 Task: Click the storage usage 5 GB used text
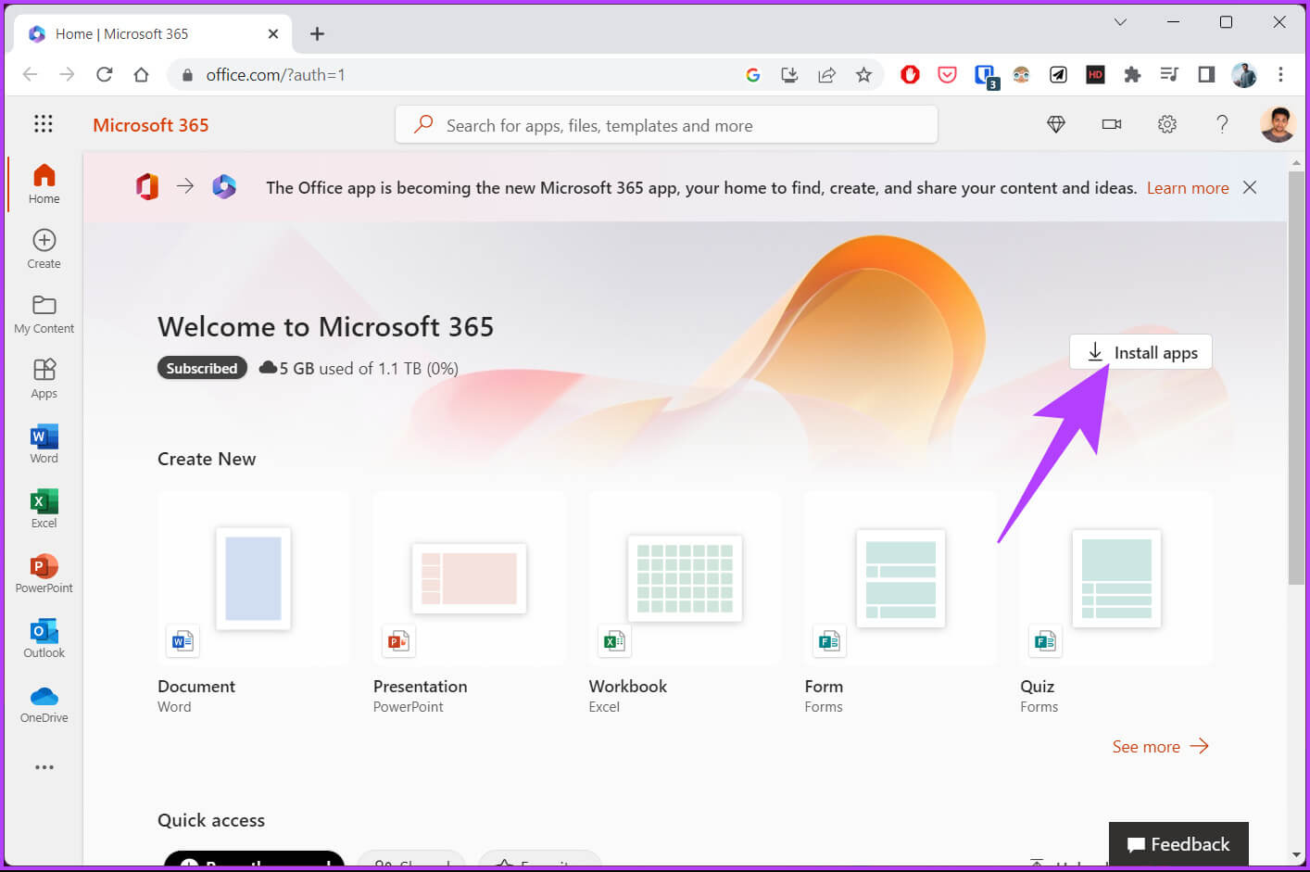(359, 368)
